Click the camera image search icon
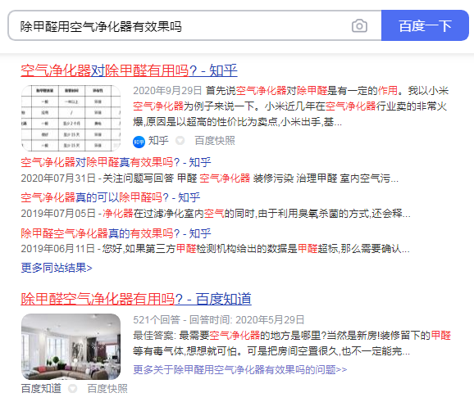Image resolution: width=474 pixels, height=402 pixels. (x=359, y=26)
